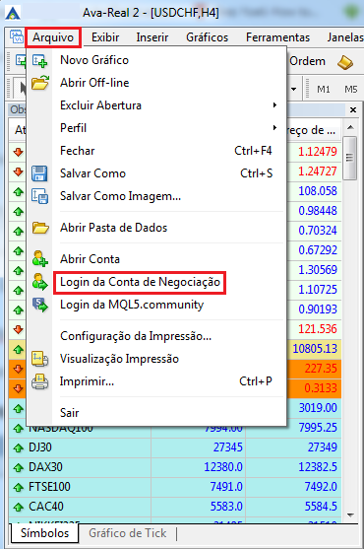
Task: Click the Abrir Off-line folder icon
Action: pos(39,83)
